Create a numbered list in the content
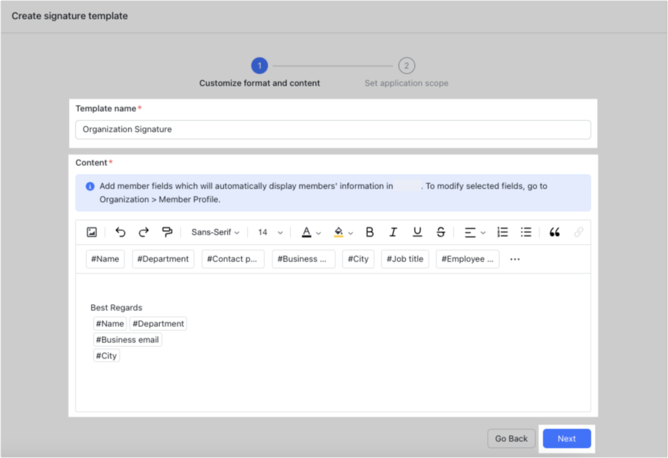The width and height of the screenshot is (668, 458). click(x=502, y=232)
